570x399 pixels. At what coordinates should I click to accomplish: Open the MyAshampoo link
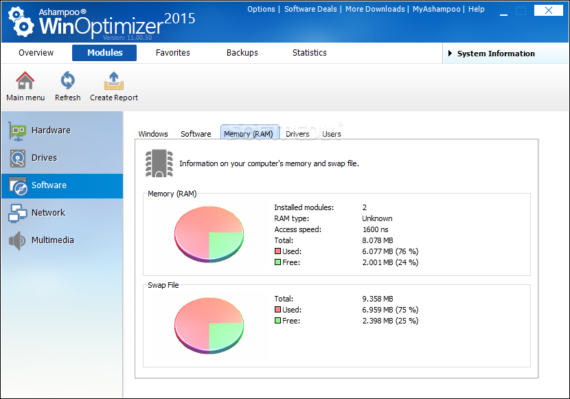[x=436, y=9]
